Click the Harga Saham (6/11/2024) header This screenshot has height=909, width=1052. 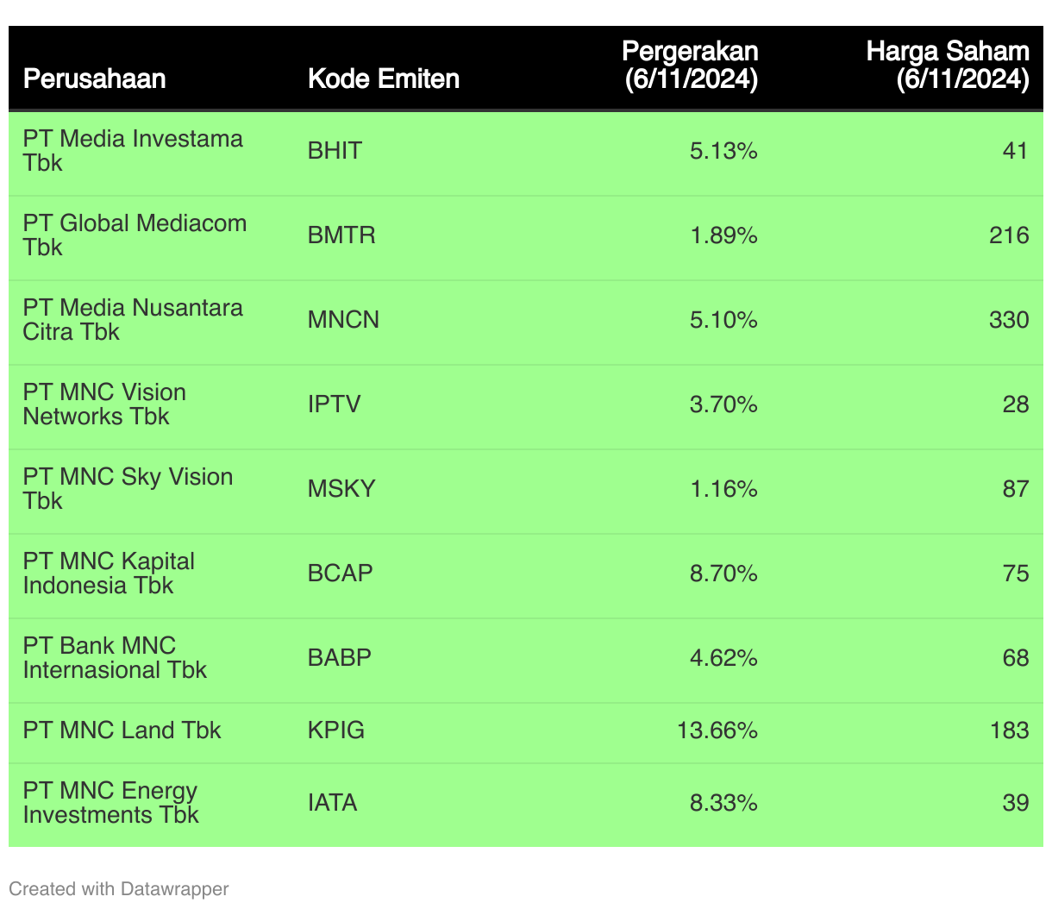pyautogui.click(x=948, y=66)
